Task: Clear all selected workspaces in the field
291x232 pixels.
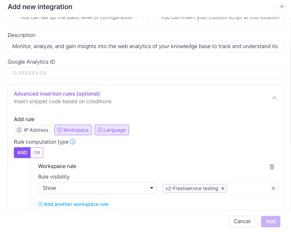Action: coord(273,189)
